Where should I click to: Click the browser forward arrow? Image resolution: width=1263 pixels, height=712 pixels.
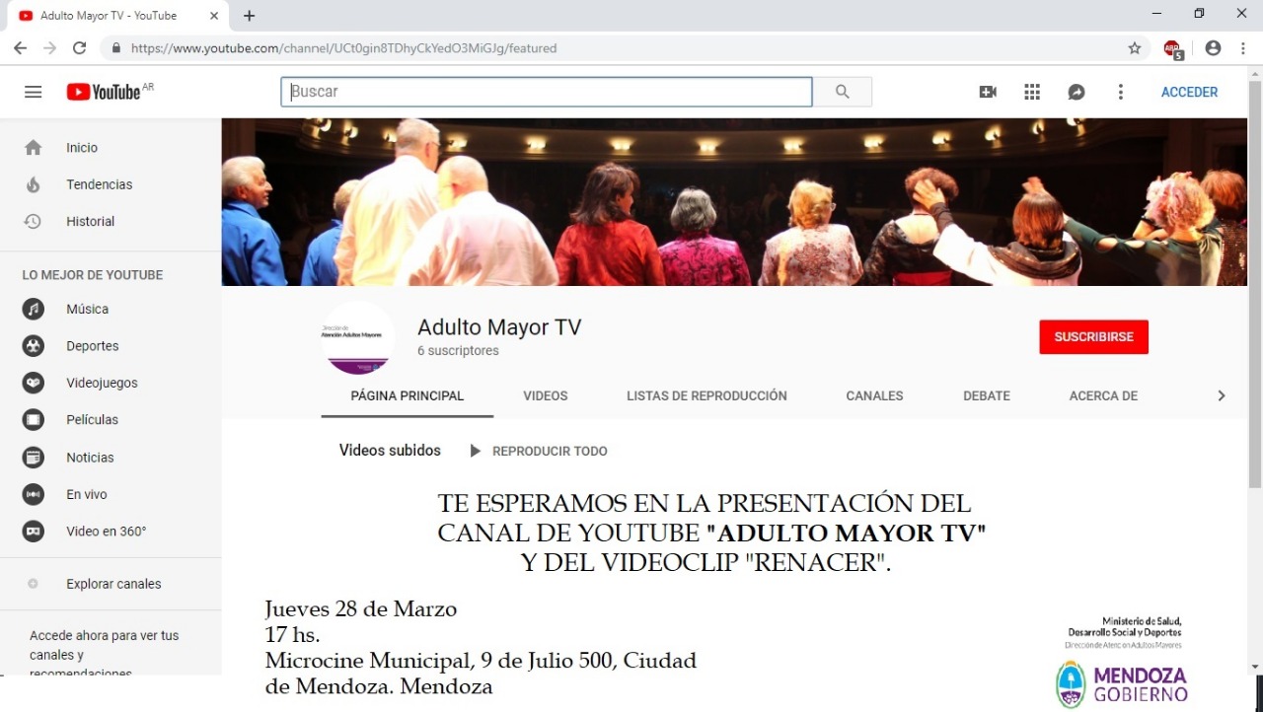[x=49, y=47]
